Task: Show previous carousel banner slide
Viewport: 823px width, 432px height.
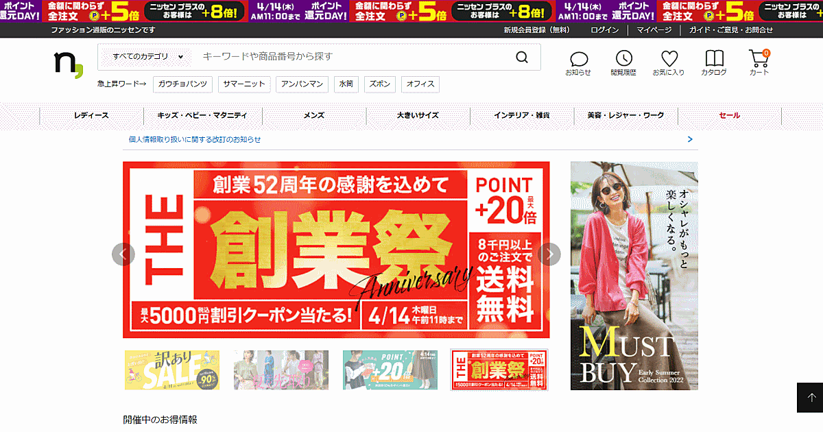Action: [x=123, y=254]
